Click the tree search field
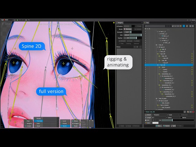This screenshot has width=196, height=147. (155, 26)
